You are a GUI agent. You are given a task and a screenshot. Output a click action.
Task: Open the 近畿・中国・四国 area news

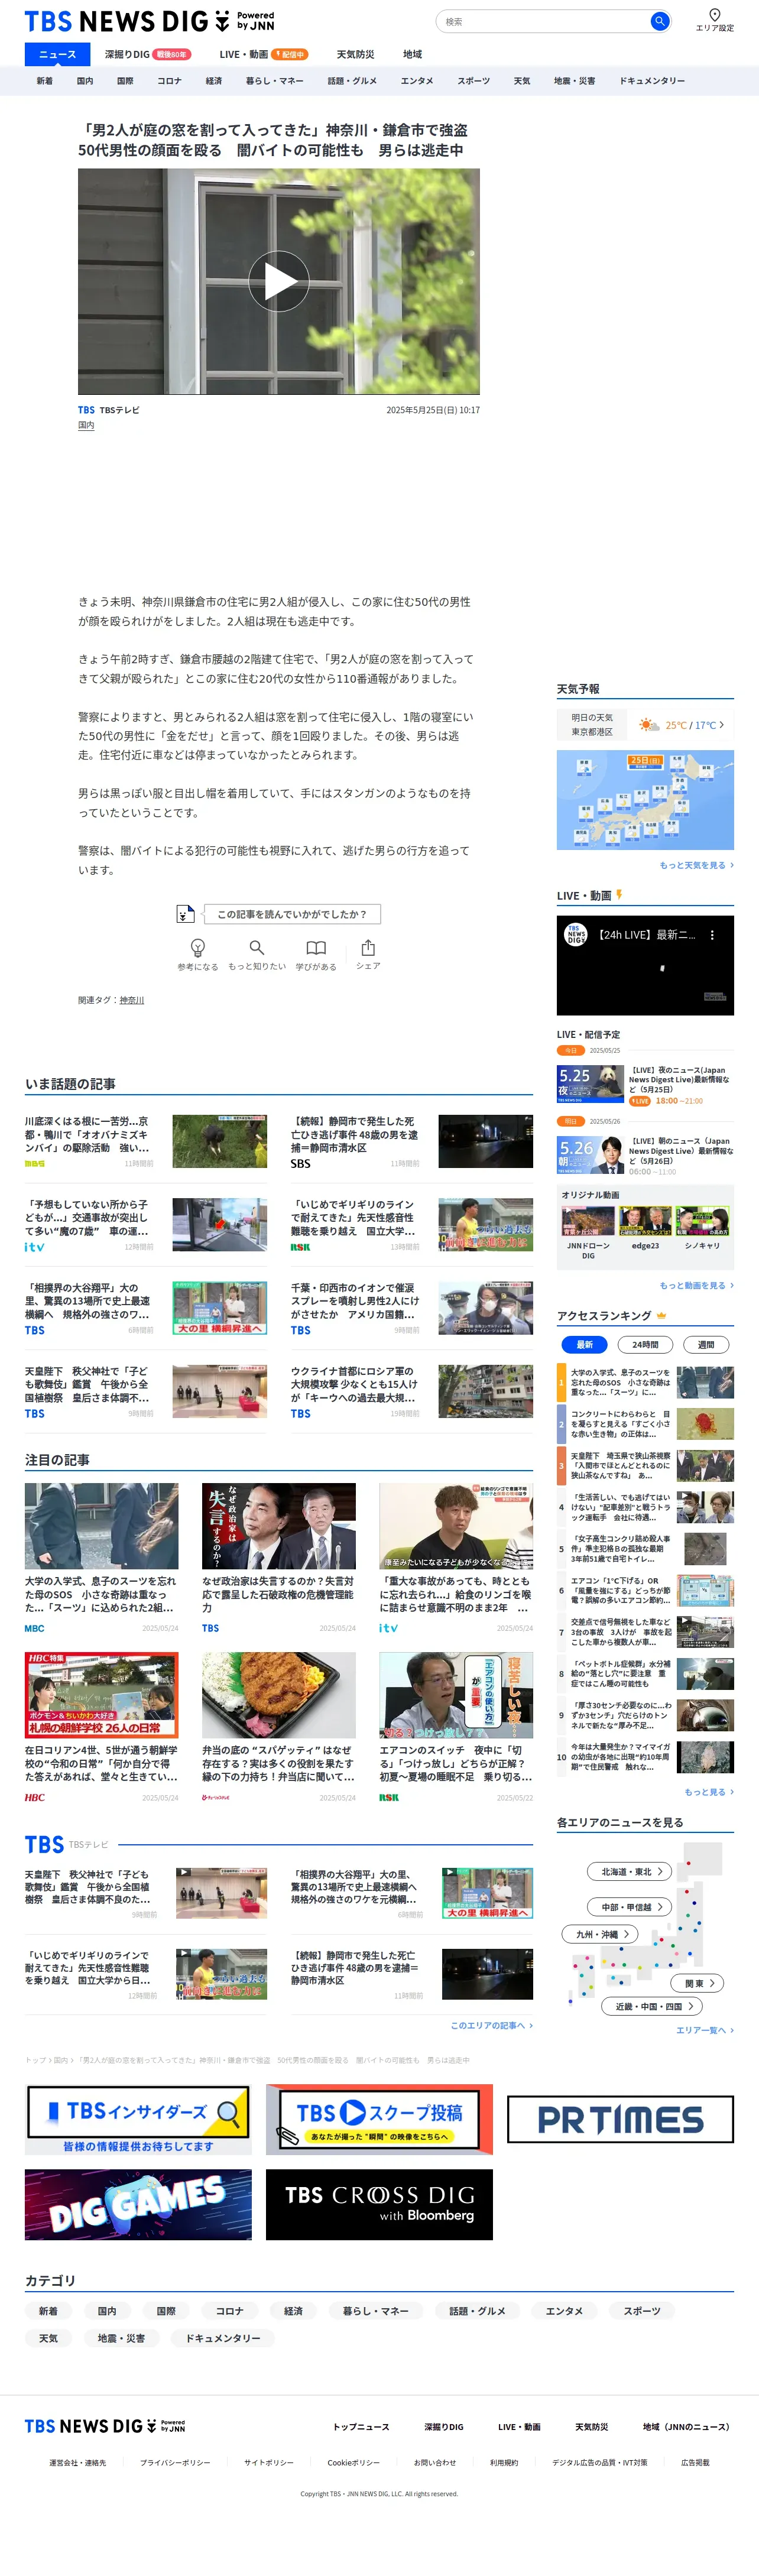[652, 2006]
